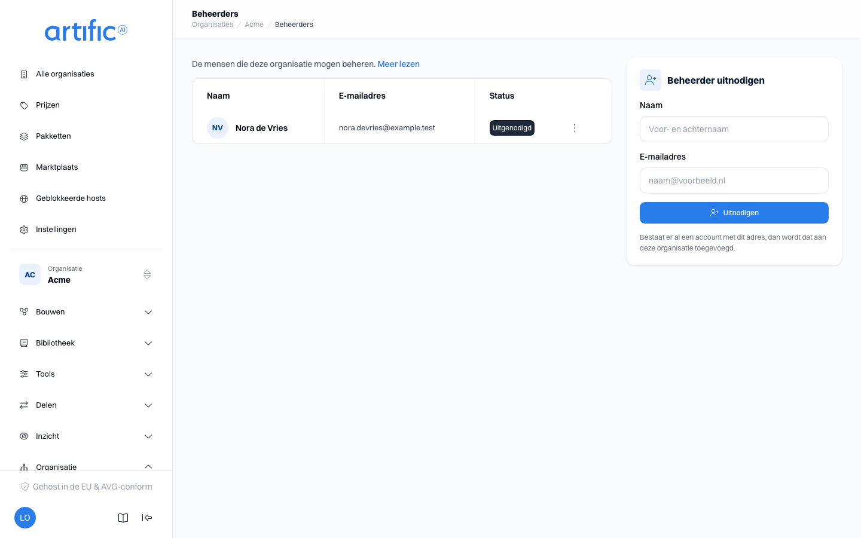Viewport: 861px width, 538px height.
Task: Expand the Delen section
Action: click(86, 405)
